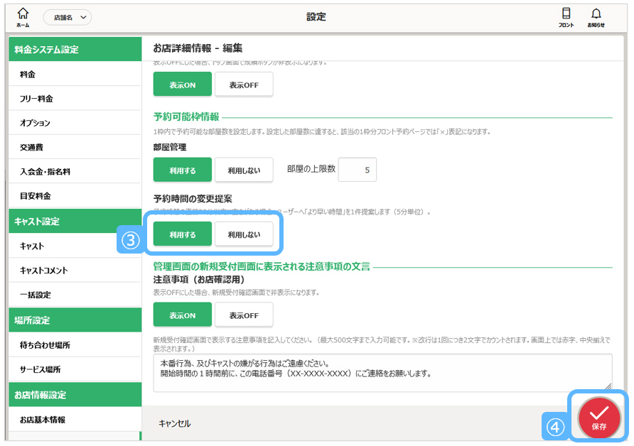This screenshot has width=634, height=446.
Task: Click the 部屋の上限数 input field
Action: pos(358,170)
